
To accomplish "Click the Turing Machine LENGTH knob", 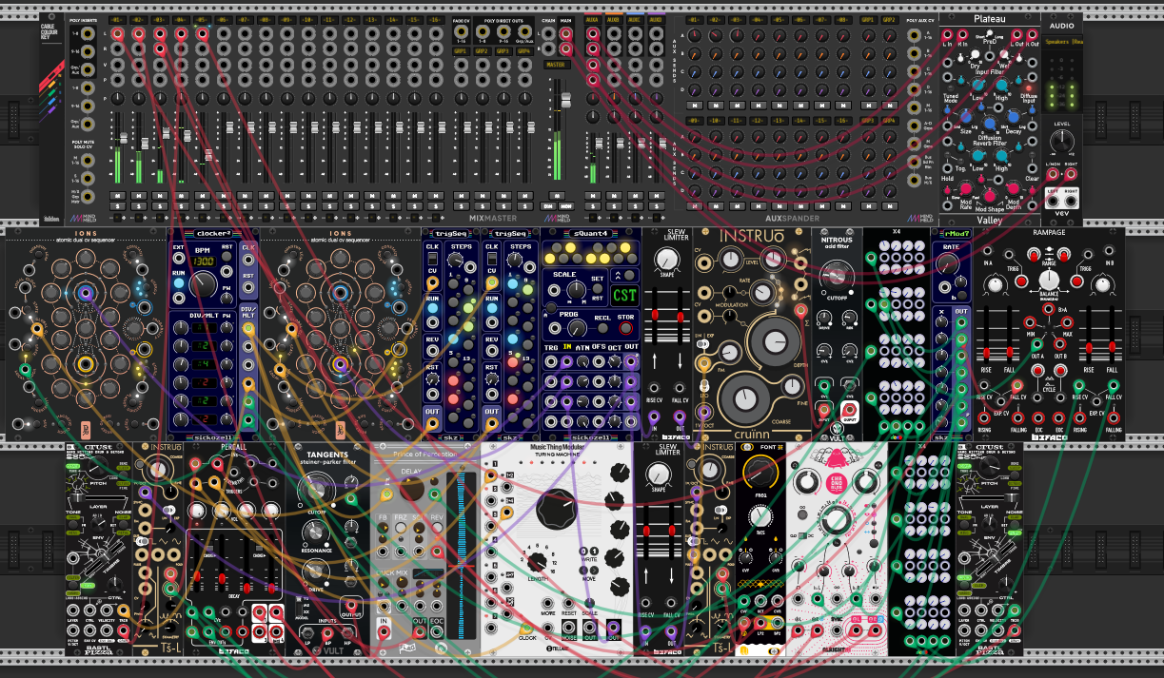I will click(x=537, y=560).
